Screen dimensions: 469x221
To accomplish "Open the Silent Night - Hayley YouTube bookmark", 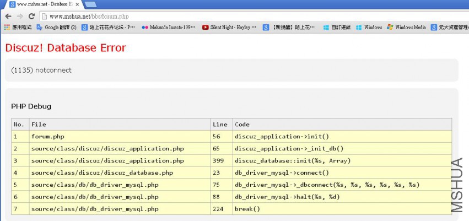I will point(229,27).
